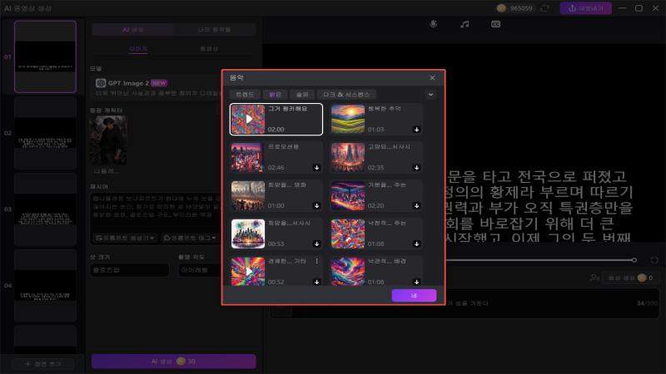Expand the music category list chevron
The height and width of the screenshot is (374, 666).
(430, 95)
